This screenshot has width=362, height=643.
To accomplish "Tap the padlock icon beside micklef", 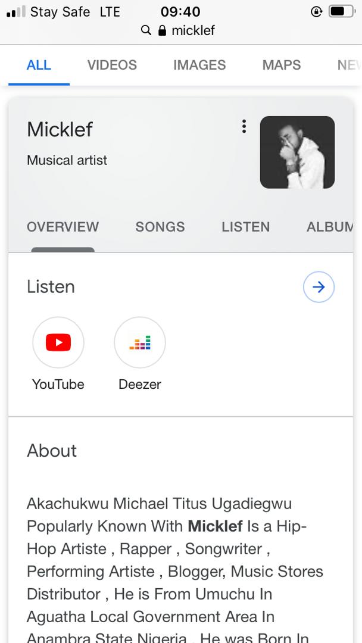I will [x=162, y=30].
